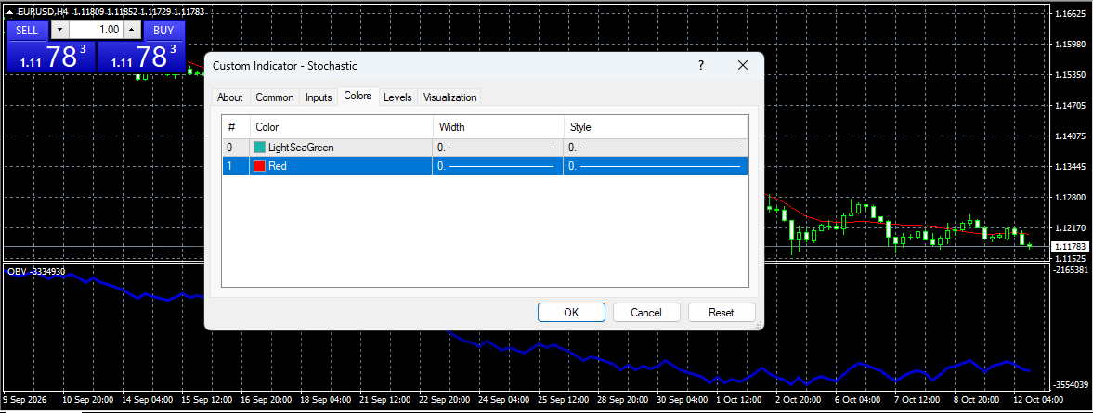Click the Cancel button
The image size is (1093, 413).
pos(646,313)
